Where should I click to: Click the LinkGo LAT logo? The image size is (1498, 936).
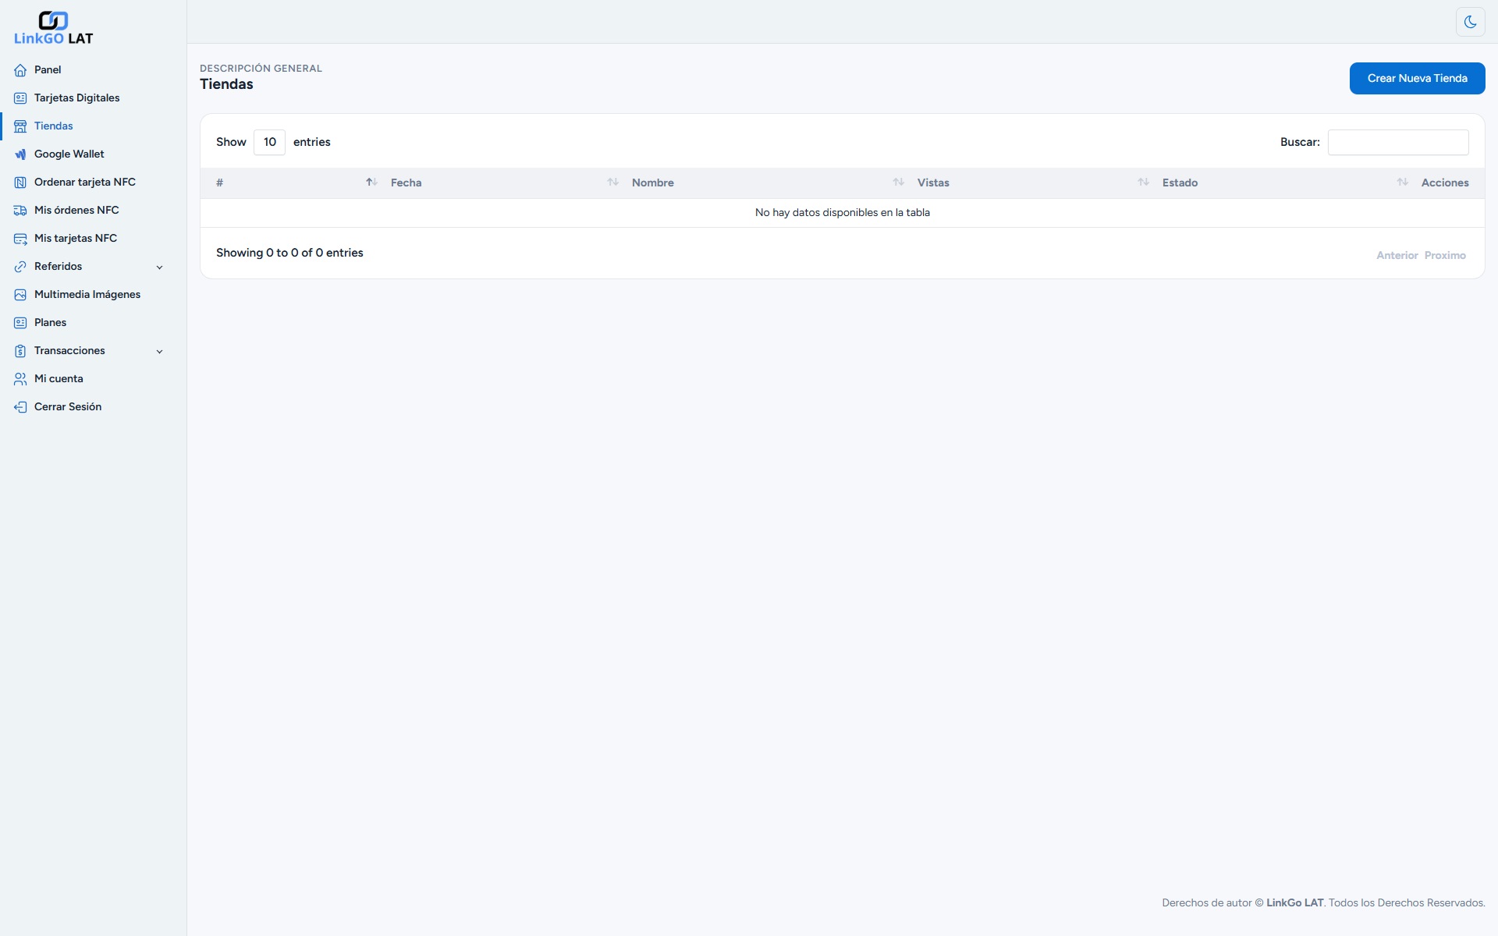(53, 29)
